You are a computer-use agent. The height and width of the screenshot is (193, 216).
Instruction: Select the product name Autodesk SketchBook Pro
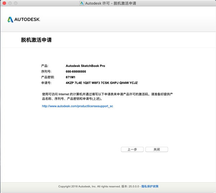(x=85, y=66)
